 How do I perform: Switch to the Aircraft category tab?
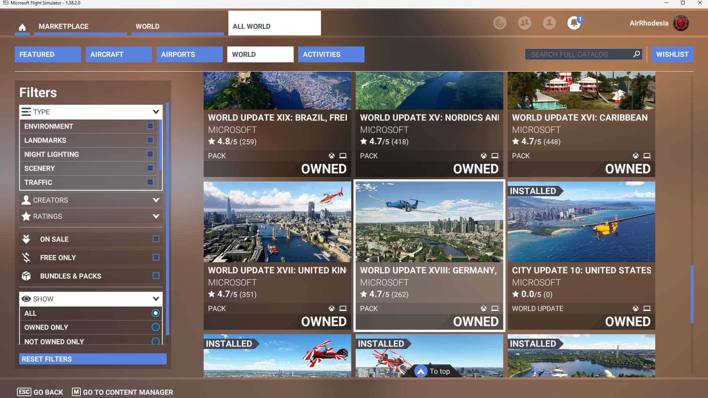(x=119, y=54)
